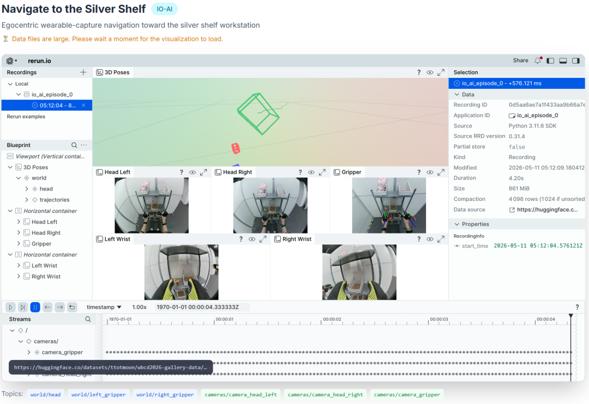Viewport: 589px width, 404px height.
Task: Select the Gripper view tab
Action: coord(347,172)
